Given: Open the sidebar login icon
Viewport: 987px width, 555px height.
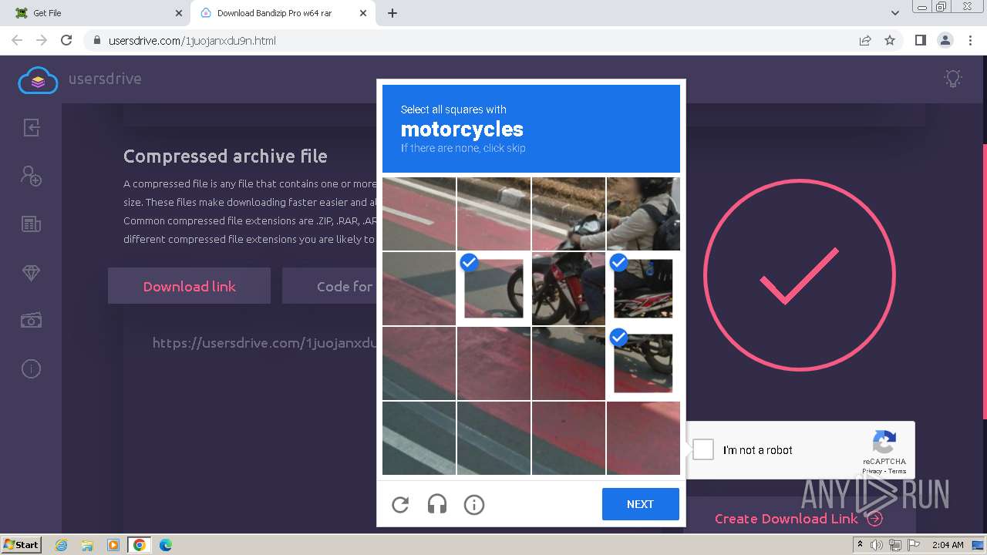Looking at the screenshot, I should pos(31,127).
